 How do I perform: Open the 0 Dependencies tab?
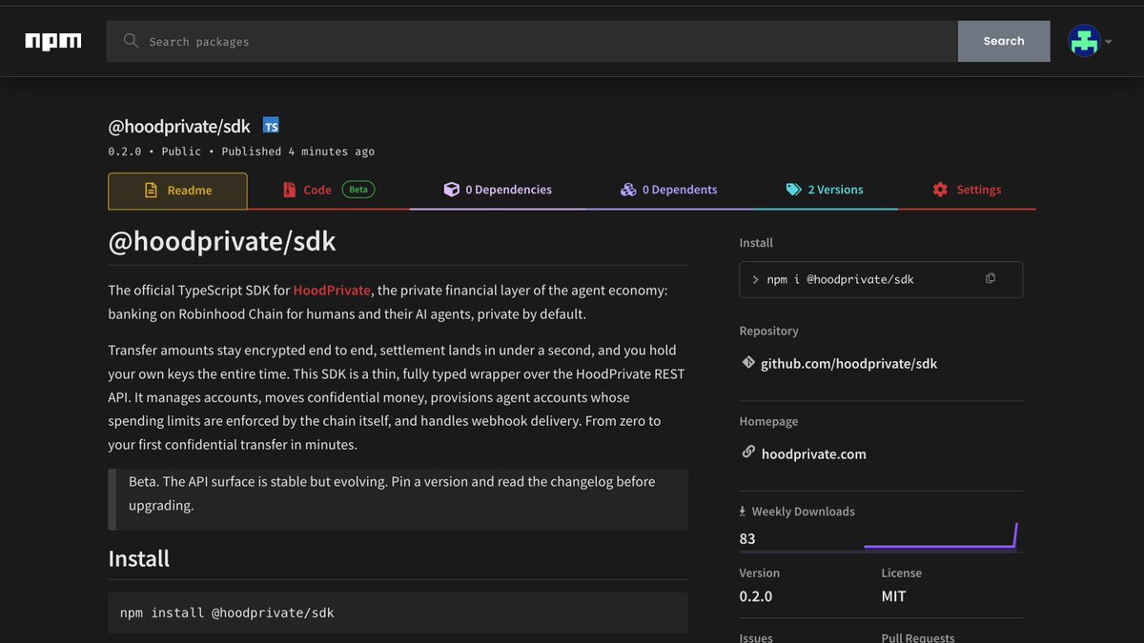(498, 190)
